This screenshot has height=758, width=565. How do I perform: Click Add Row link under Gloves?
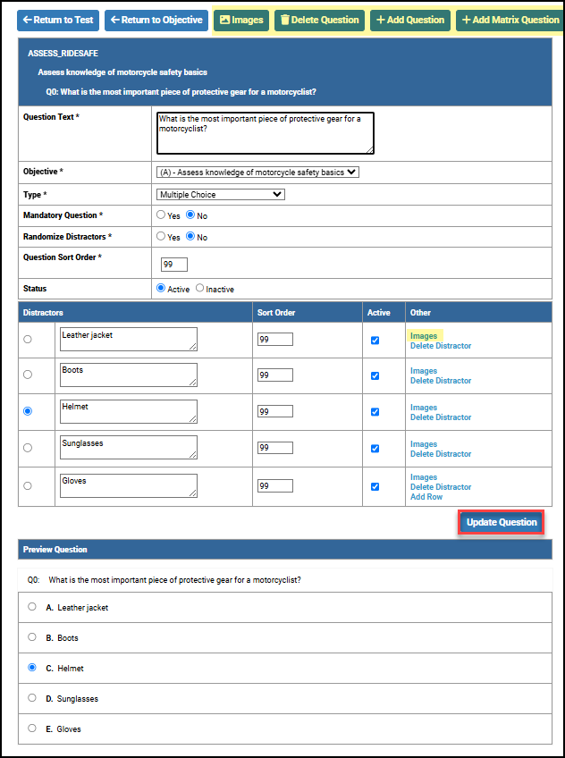pyautogui.click(x=426, y=497)
